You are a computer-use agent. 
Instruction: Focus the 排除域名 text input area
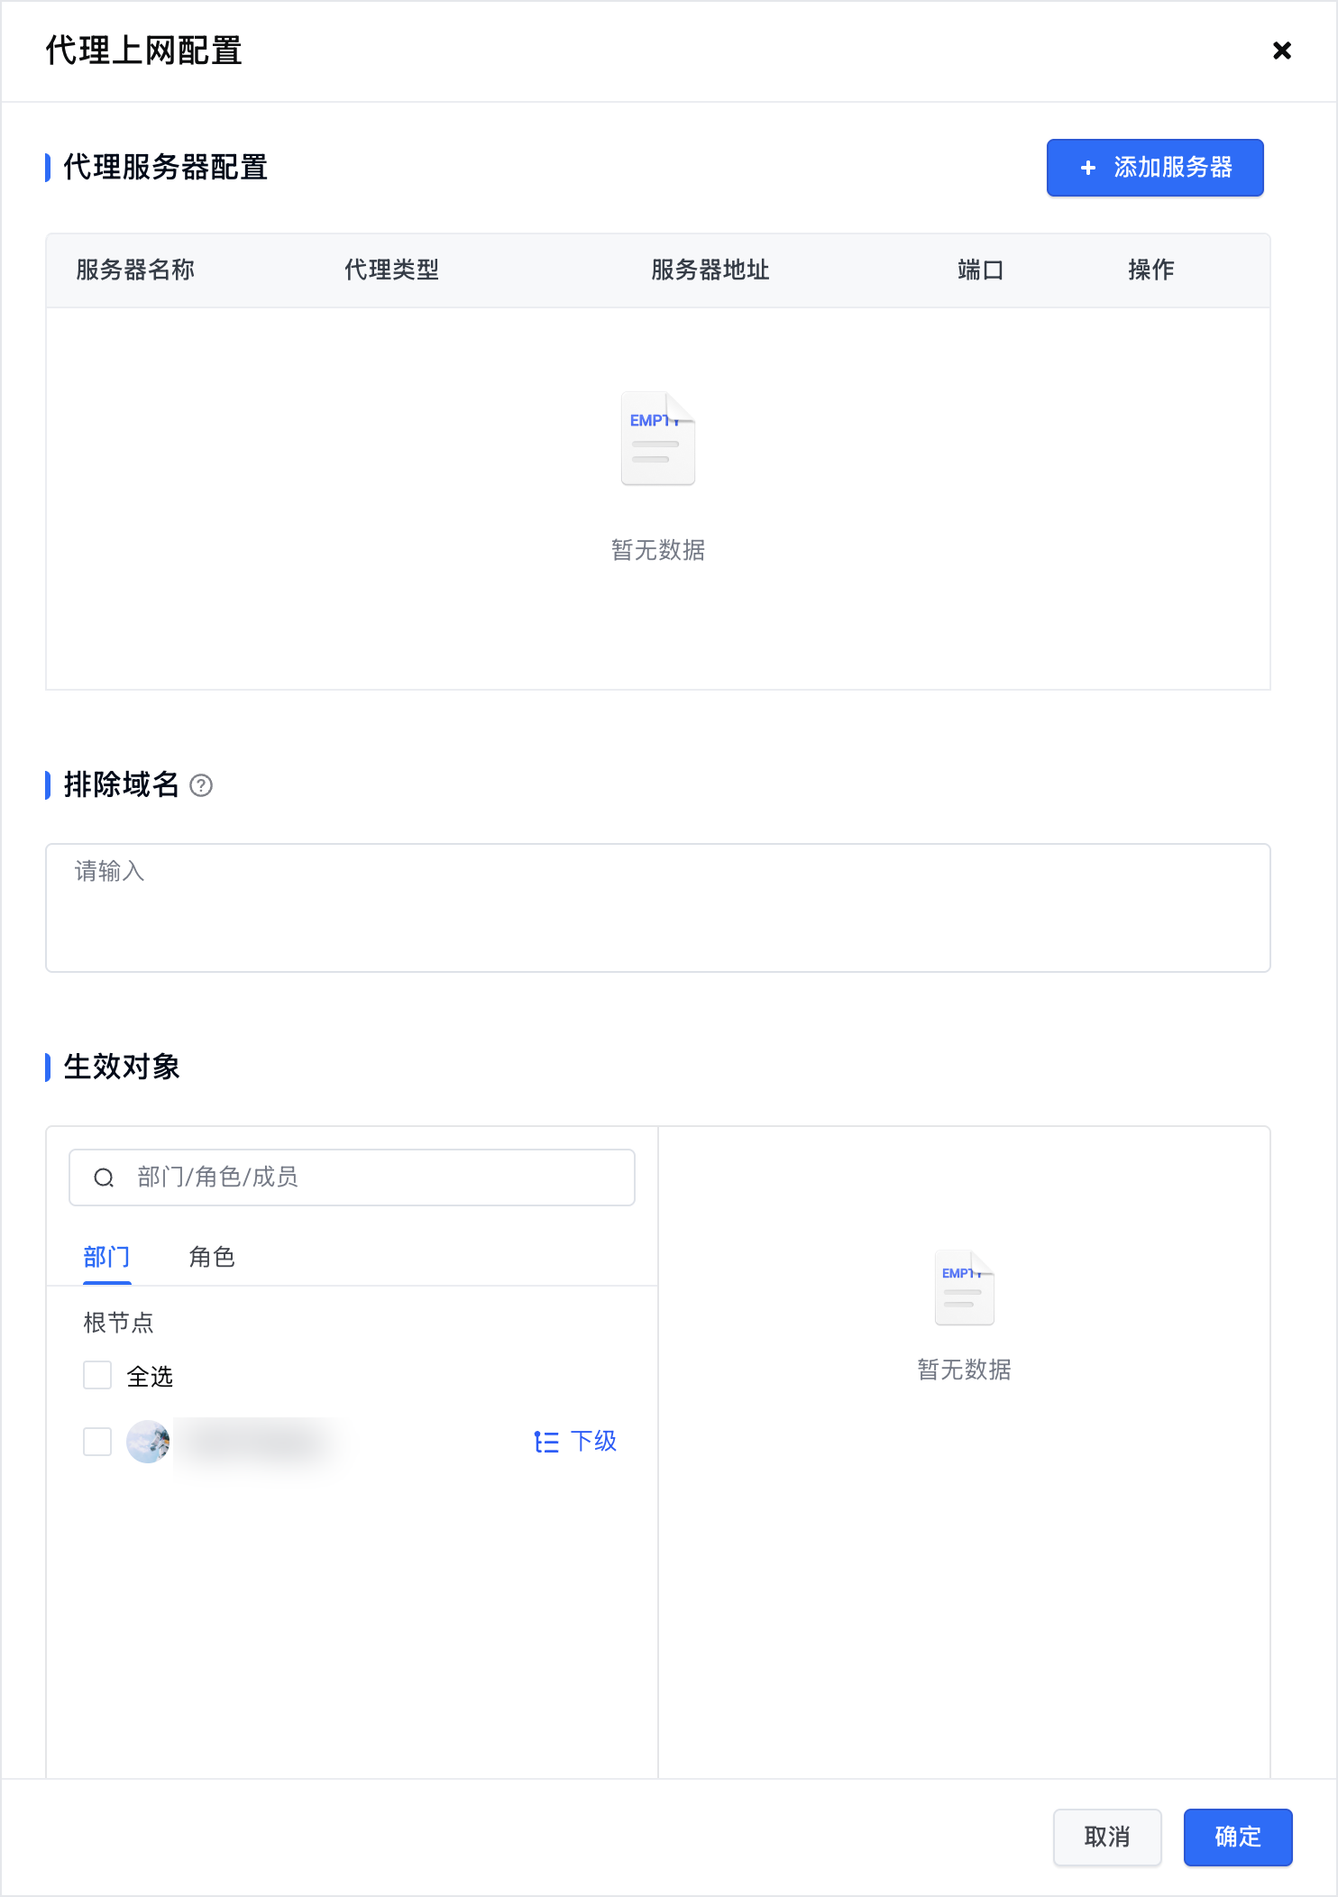click(x=658, y=908)
